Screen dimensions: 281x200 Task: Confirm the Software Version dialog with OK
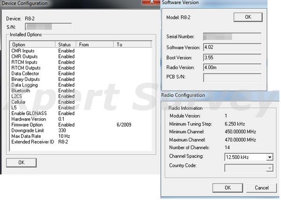[248, 17]
